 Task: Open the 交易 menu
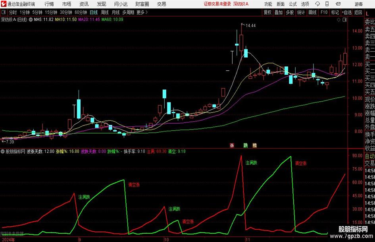162,4
